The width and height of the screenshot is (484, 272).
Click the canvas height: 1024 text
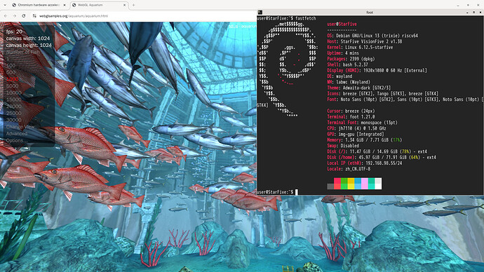[29, 45]
